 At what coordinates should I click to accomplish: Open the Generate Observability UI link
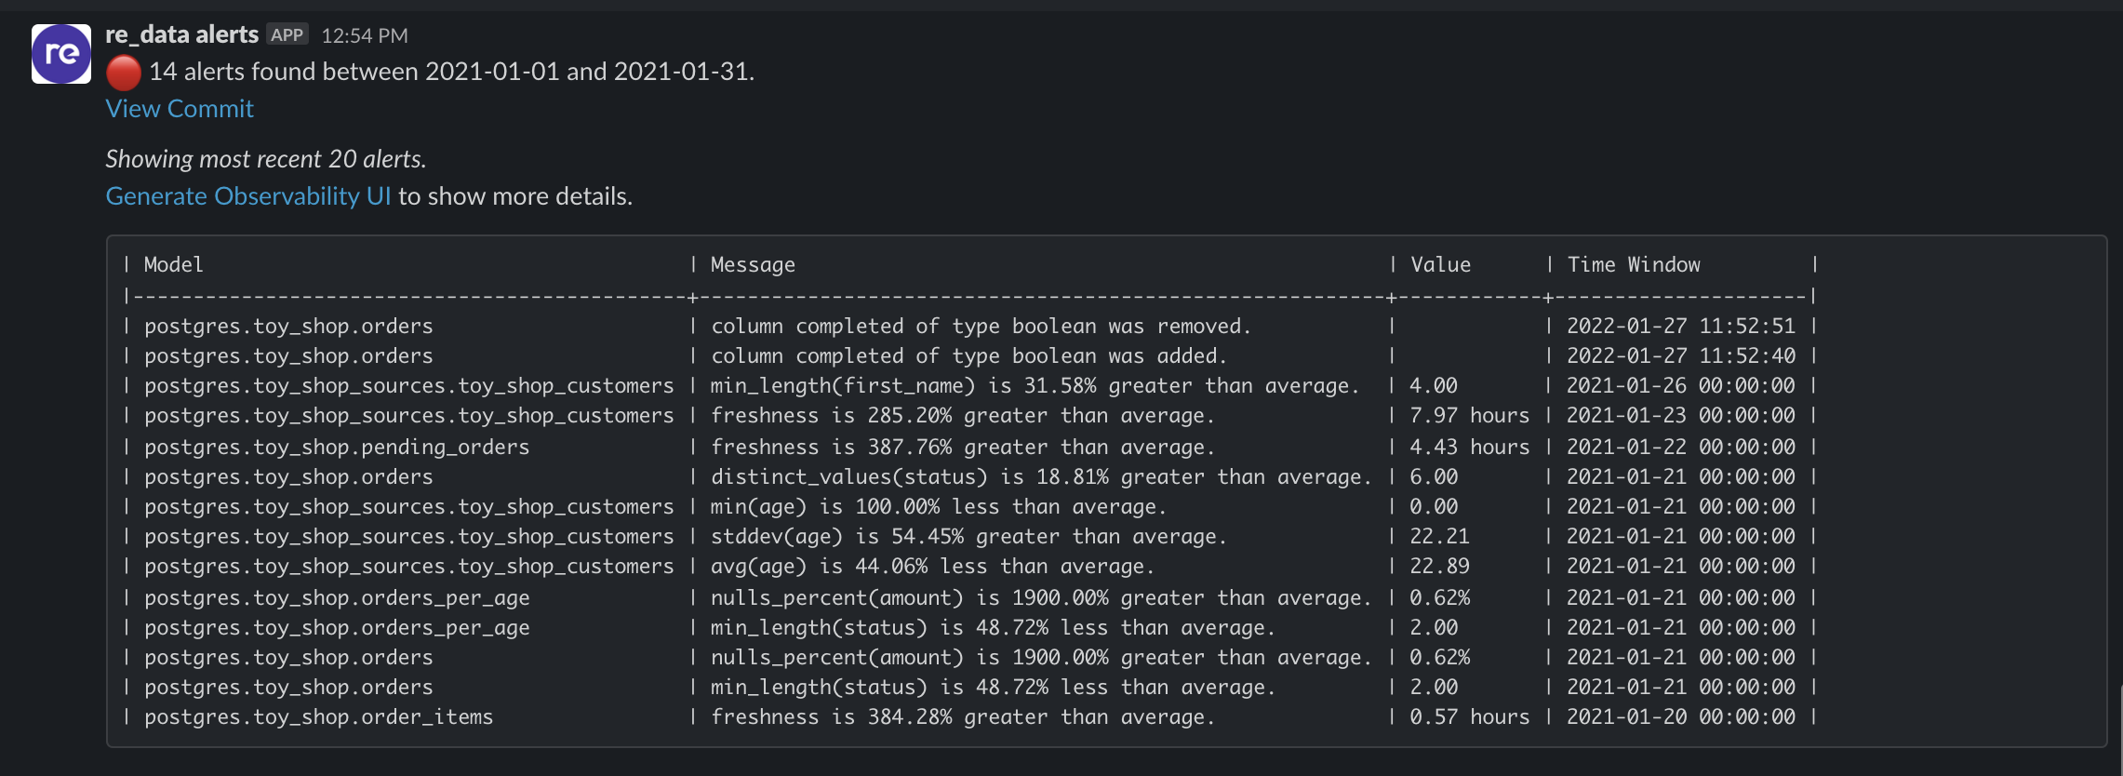248,196
